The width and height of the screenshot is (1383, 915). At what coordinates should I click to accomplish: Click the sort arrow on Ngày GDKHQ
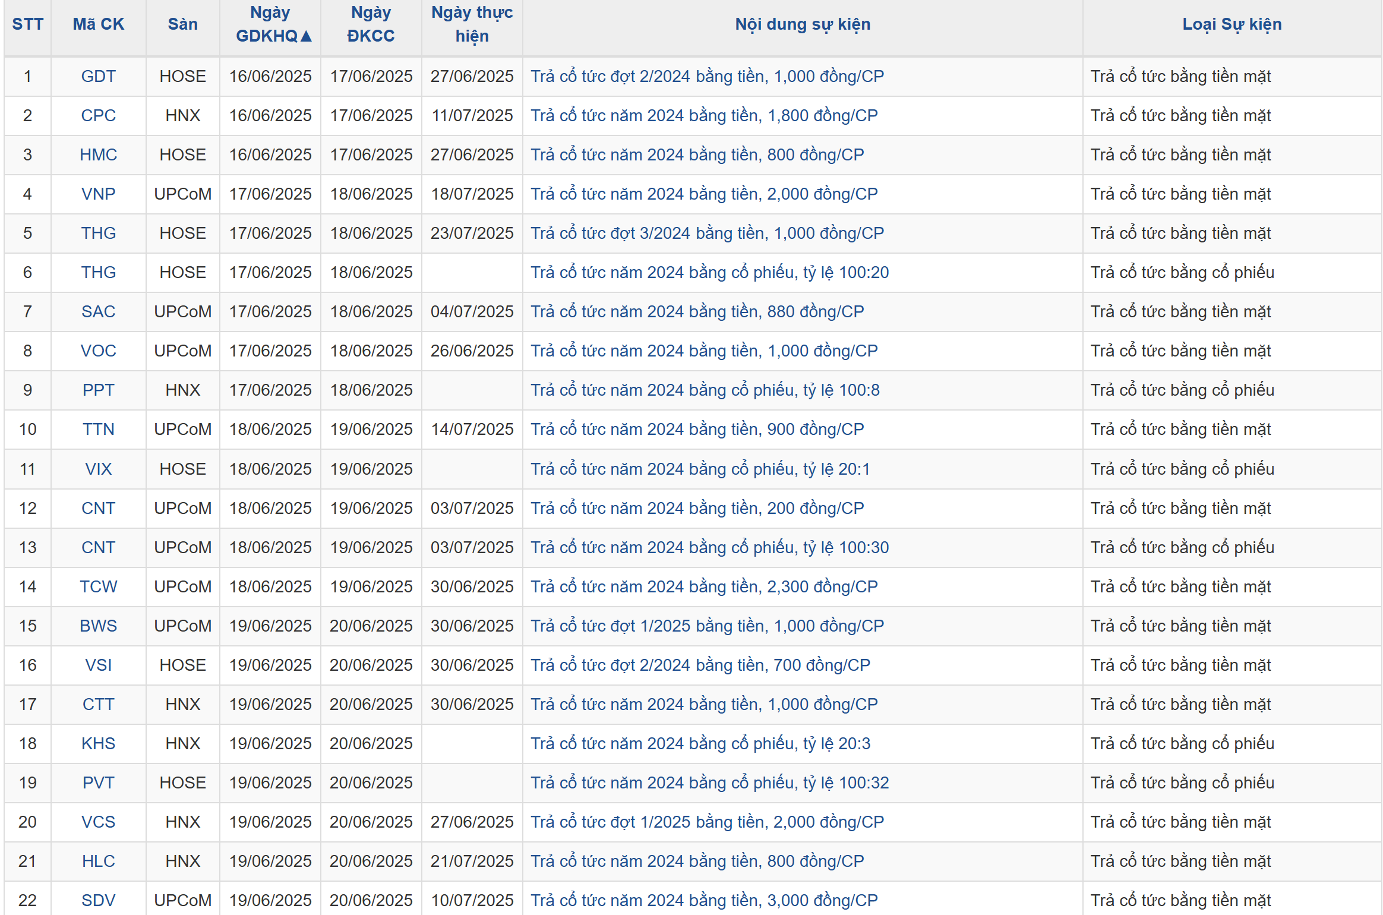(306, 36)
